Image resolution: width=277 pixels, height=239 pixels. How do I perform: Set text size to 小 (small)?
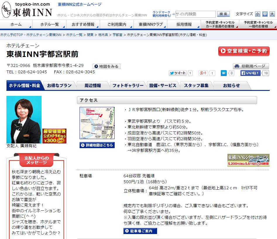click(x=258, y=14)
